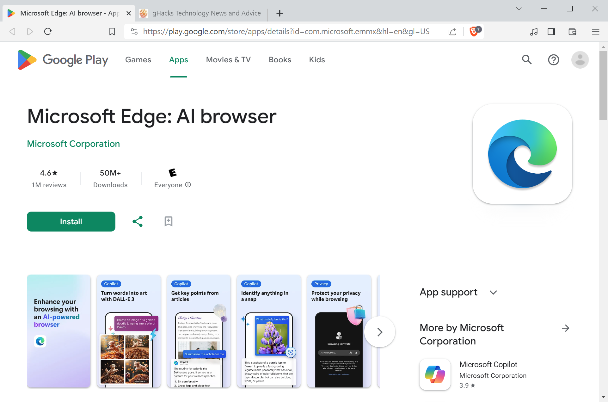Select the Games tab in Google Play
The image size is (608, 402).
[x=138, y=60]
